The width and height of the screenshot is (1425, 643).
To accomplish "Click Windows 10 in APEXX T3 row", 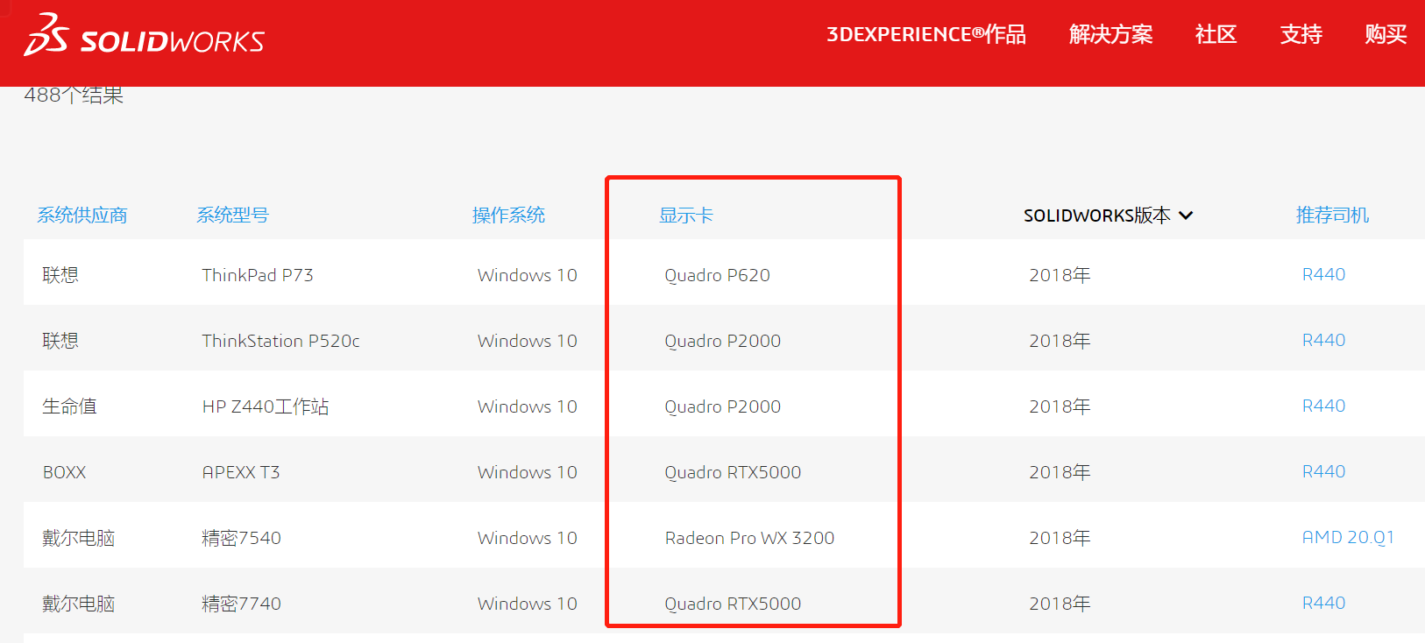I will pyautogui.click(x=527, y=472).
